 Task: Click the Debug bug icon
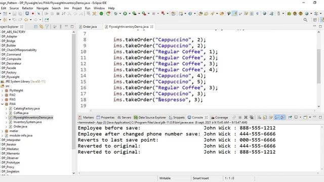[x=115, y=14]
